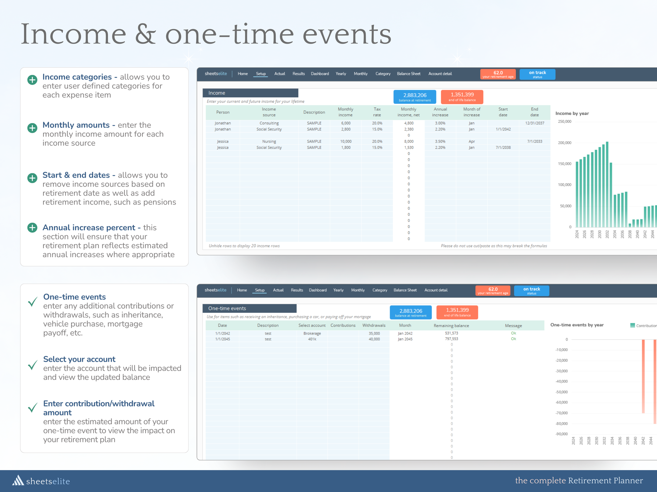This screenshot has height=492, width=657.
Task: Select Jessica's 10,000 monthly income cell
Action: point(346,141)
